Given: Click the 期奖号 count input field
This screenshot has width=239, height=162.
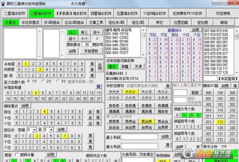Looking at the screenshot, I should pos(87,44).
